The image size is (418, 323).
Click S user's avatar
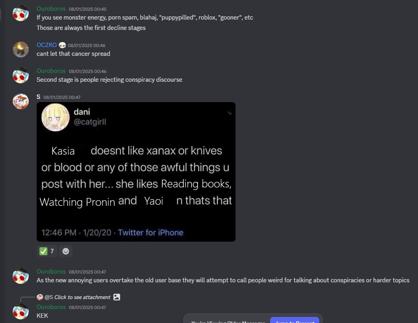(21, 101)
